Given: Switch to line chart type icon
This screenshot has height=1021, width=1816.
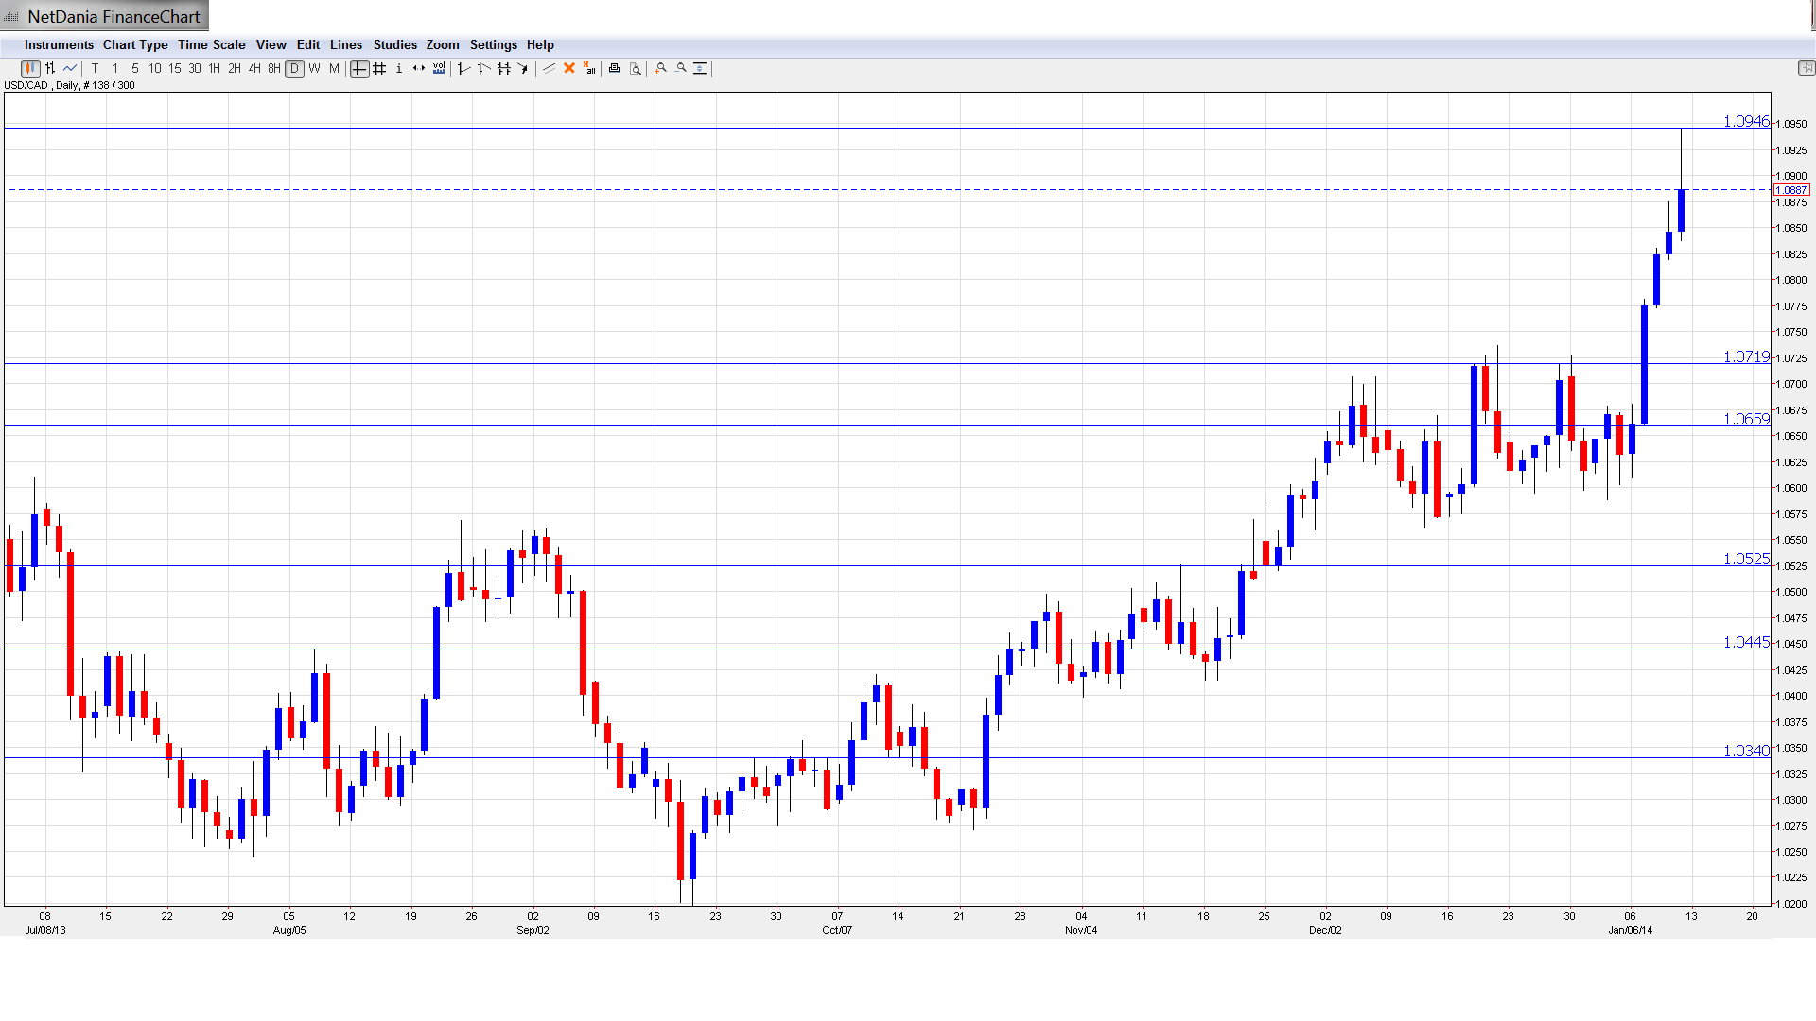Looking at the screenshot, I should 70,68.
